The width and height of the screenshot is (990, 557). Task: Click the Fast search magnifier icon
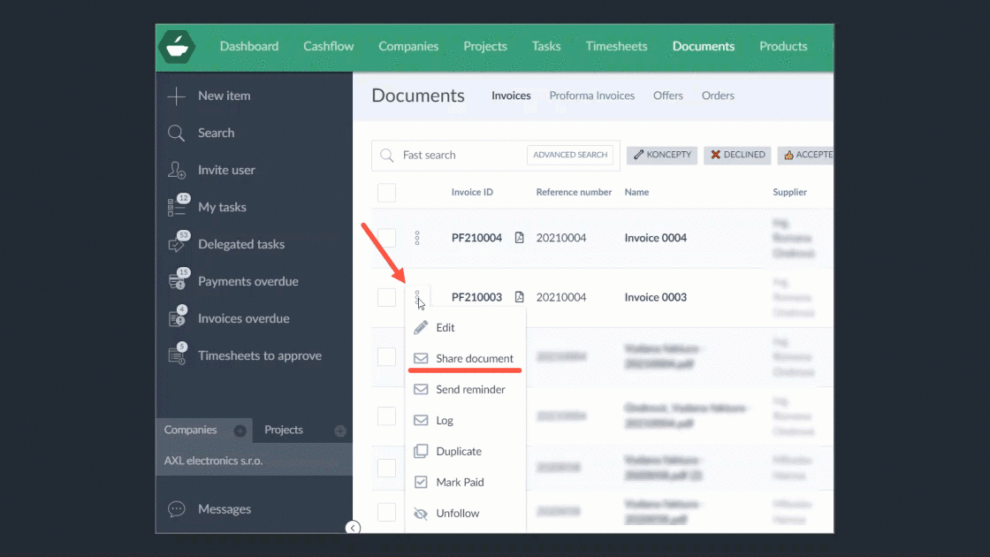click(387, 156)
